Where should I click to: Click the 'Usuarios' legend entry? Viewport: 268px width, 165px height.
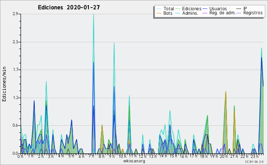coord(218,8)
